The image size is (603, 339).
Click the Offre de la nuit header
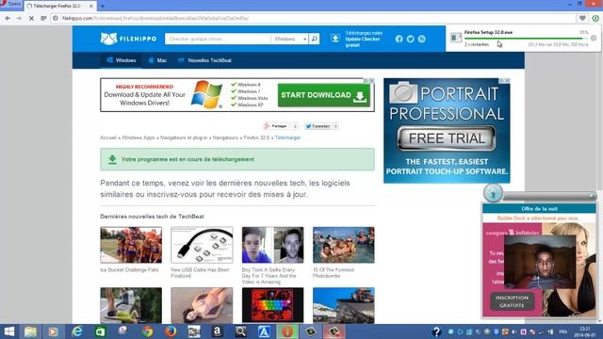(x=539, y=209)
